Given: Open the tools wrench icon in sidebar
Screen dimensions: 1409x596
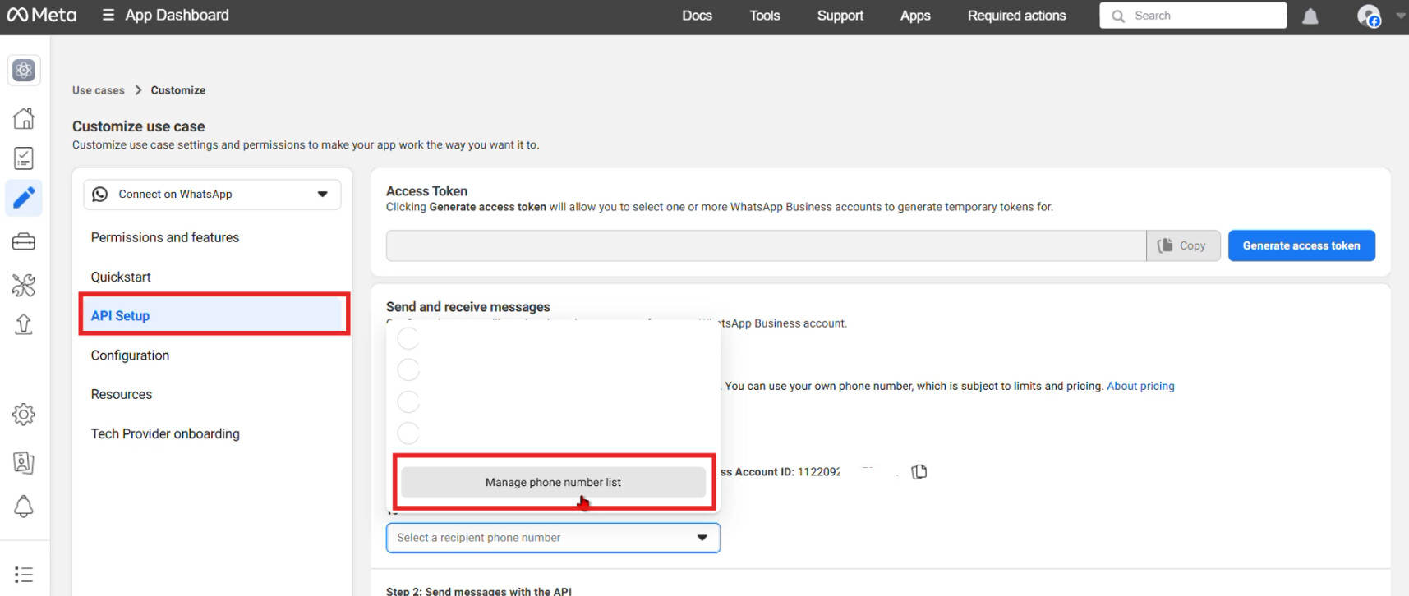Looking at the screenshot, I should (24, 285).
